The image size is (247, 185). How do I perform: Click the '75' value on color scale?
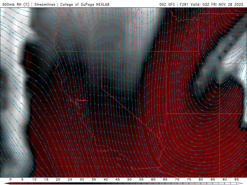(189, 179)
